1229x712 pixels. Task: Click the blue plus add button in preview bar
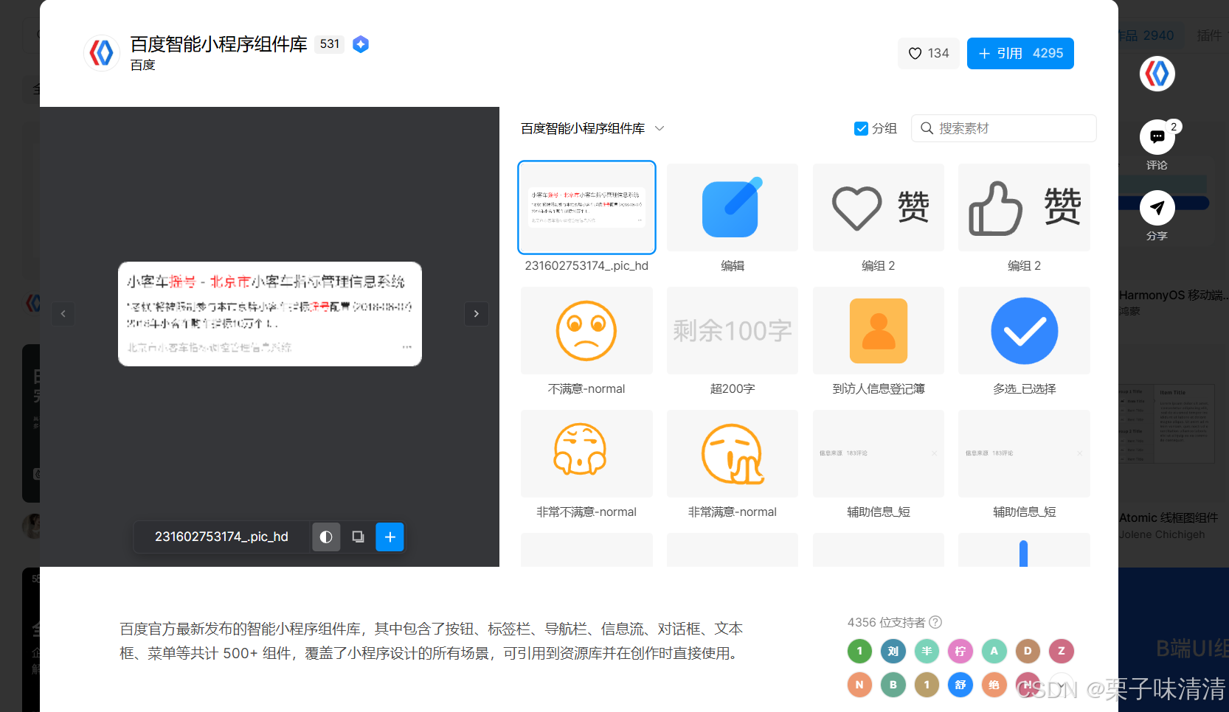pos(390,537)
